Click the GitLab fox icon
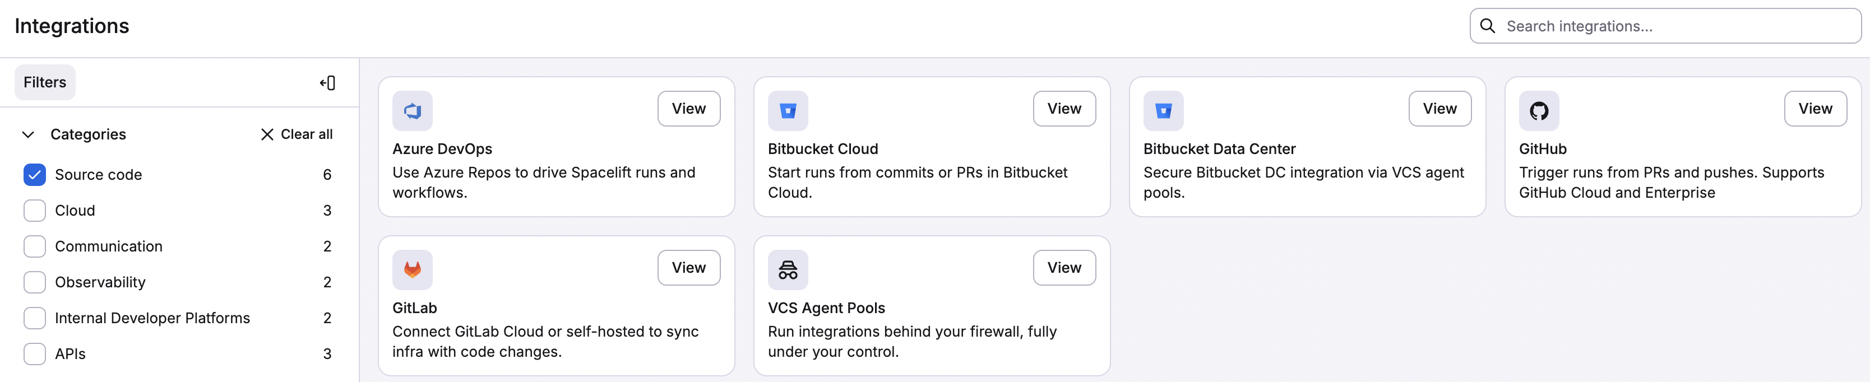1870x382 pixels. [x=413, y=269]
